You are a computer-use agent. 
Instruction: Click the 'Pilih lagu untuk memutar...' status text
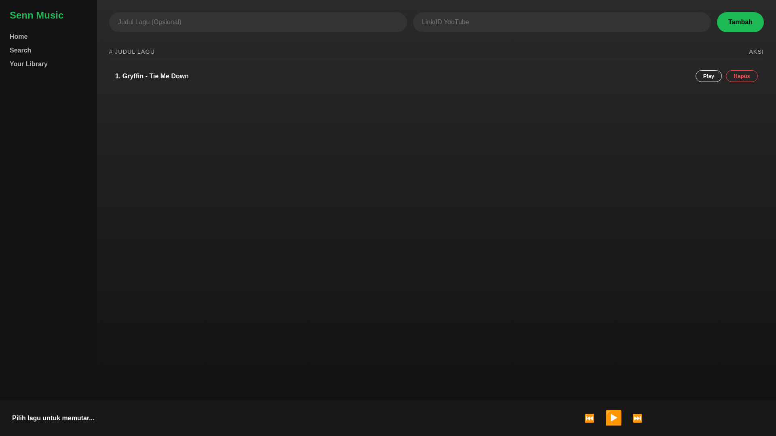53,418
